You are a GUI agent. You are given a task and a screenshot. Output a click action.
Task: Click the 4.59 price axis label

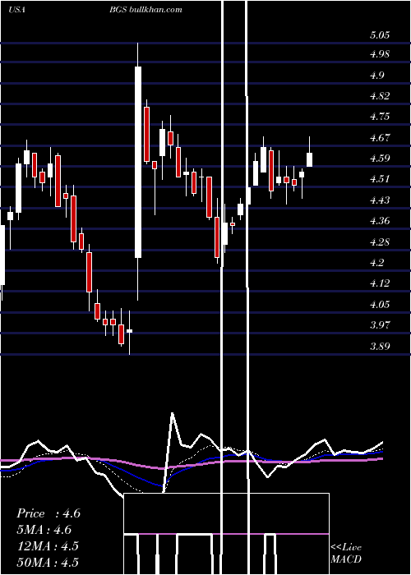point(380,159)
